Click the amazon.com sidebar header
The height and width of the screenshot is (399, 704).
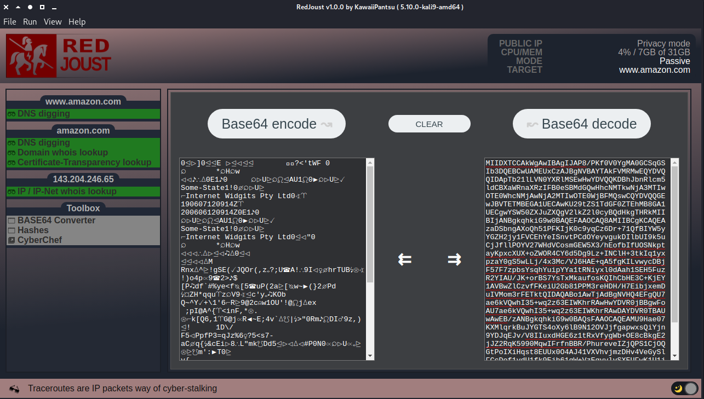point(83,130)
